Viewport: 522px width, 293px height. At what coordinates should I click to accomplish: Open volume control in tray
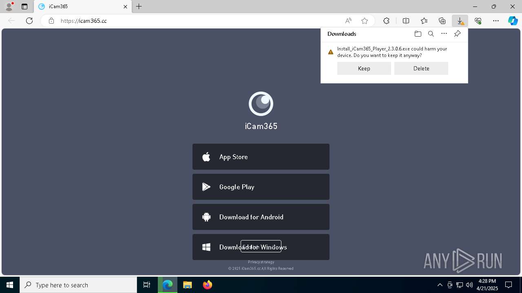[469, 285]
